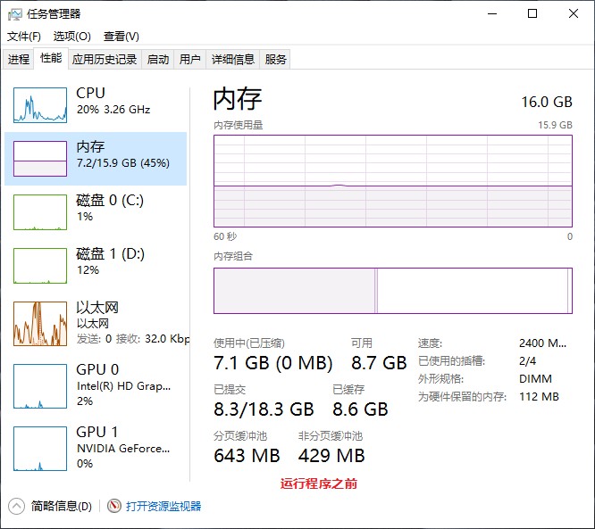The width and height of the screenshot is (595, 529).
Task: Click the 内存组合 memory composition bar
Action: [x=392, y=291]
